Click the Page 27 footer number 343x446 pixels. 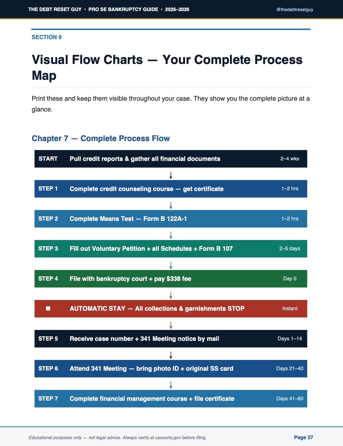point(303,437)
